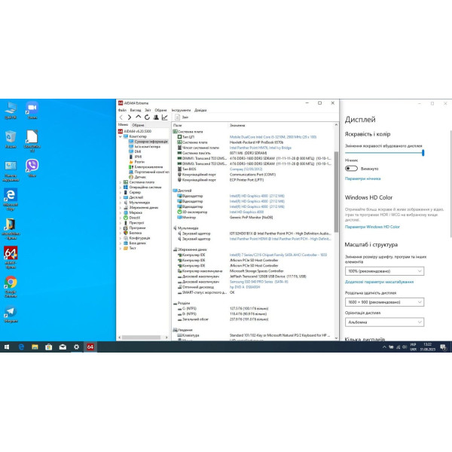Open the 1600 × 900 resolution dropdown

(384, 302)
